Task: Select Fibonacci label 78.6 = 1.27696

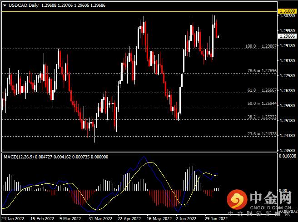Action: 262,71
